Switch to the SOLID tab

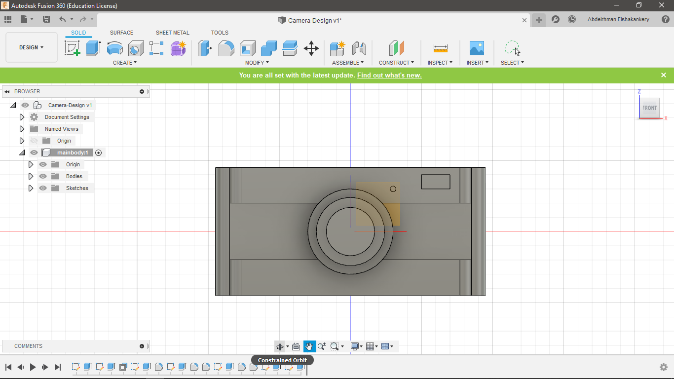78,33
